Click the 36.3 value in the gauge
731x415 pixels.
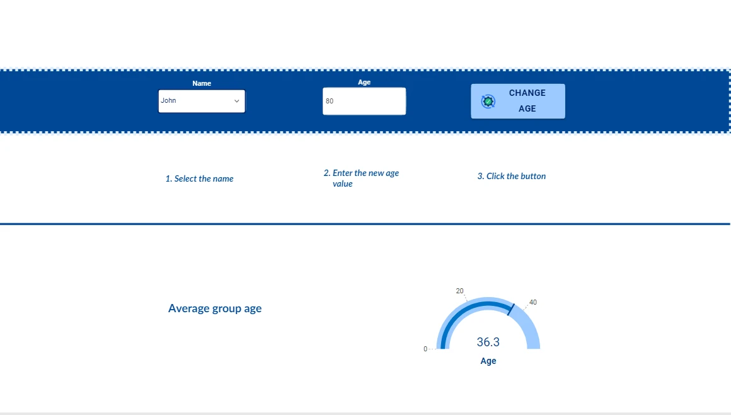pos(488,342)
